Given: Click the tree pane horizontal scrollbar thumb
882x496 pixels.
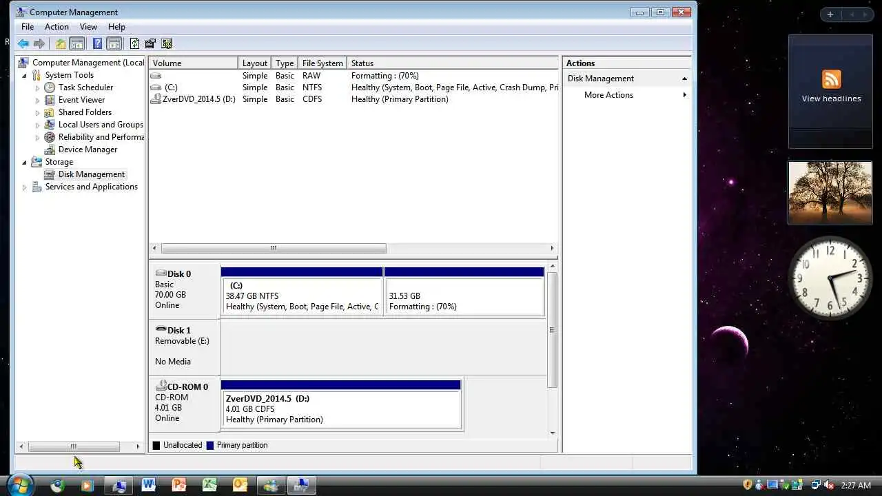Looking at the screenshot, I should [x=74, y=446].
